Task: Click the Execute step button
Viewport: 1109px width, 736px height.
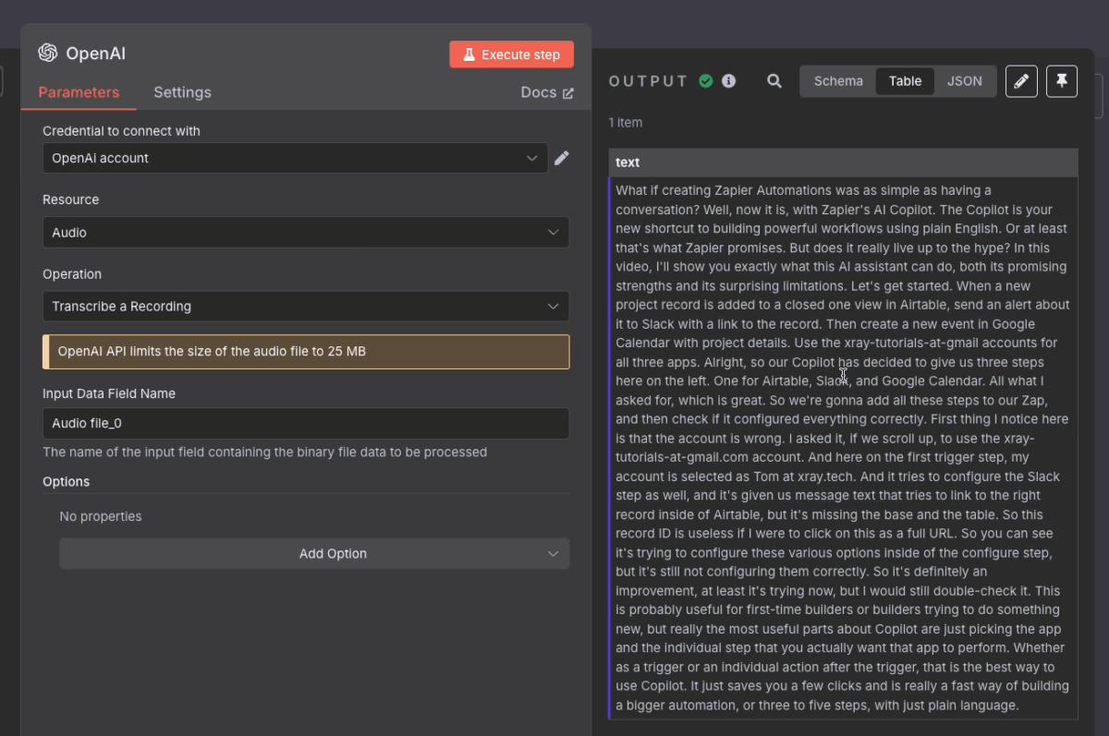Action: click(x=511, y=54)
